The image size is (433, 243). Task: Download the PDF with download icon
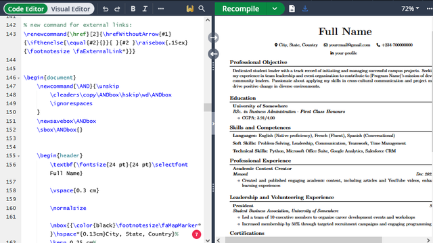(x=305, y=9)
